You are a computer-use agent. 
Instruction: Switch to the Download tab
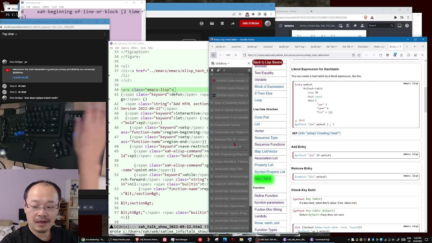(x=363, y=47)
